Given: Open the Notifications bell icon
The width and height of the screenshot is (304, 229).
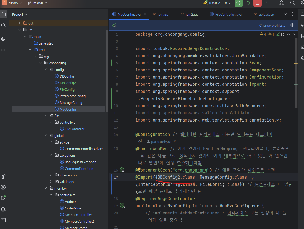Looking at the screenshot, I should (x=302, y=14).
